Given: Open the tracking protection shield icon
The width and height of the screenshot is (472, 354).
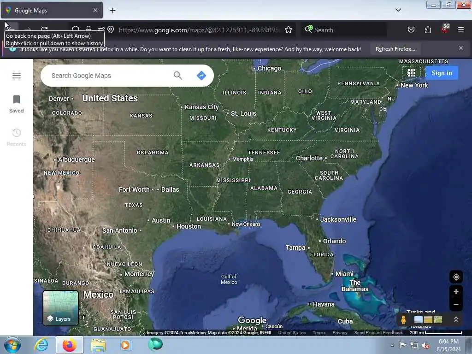Looking at the screenshot, I should click(76, 29).
